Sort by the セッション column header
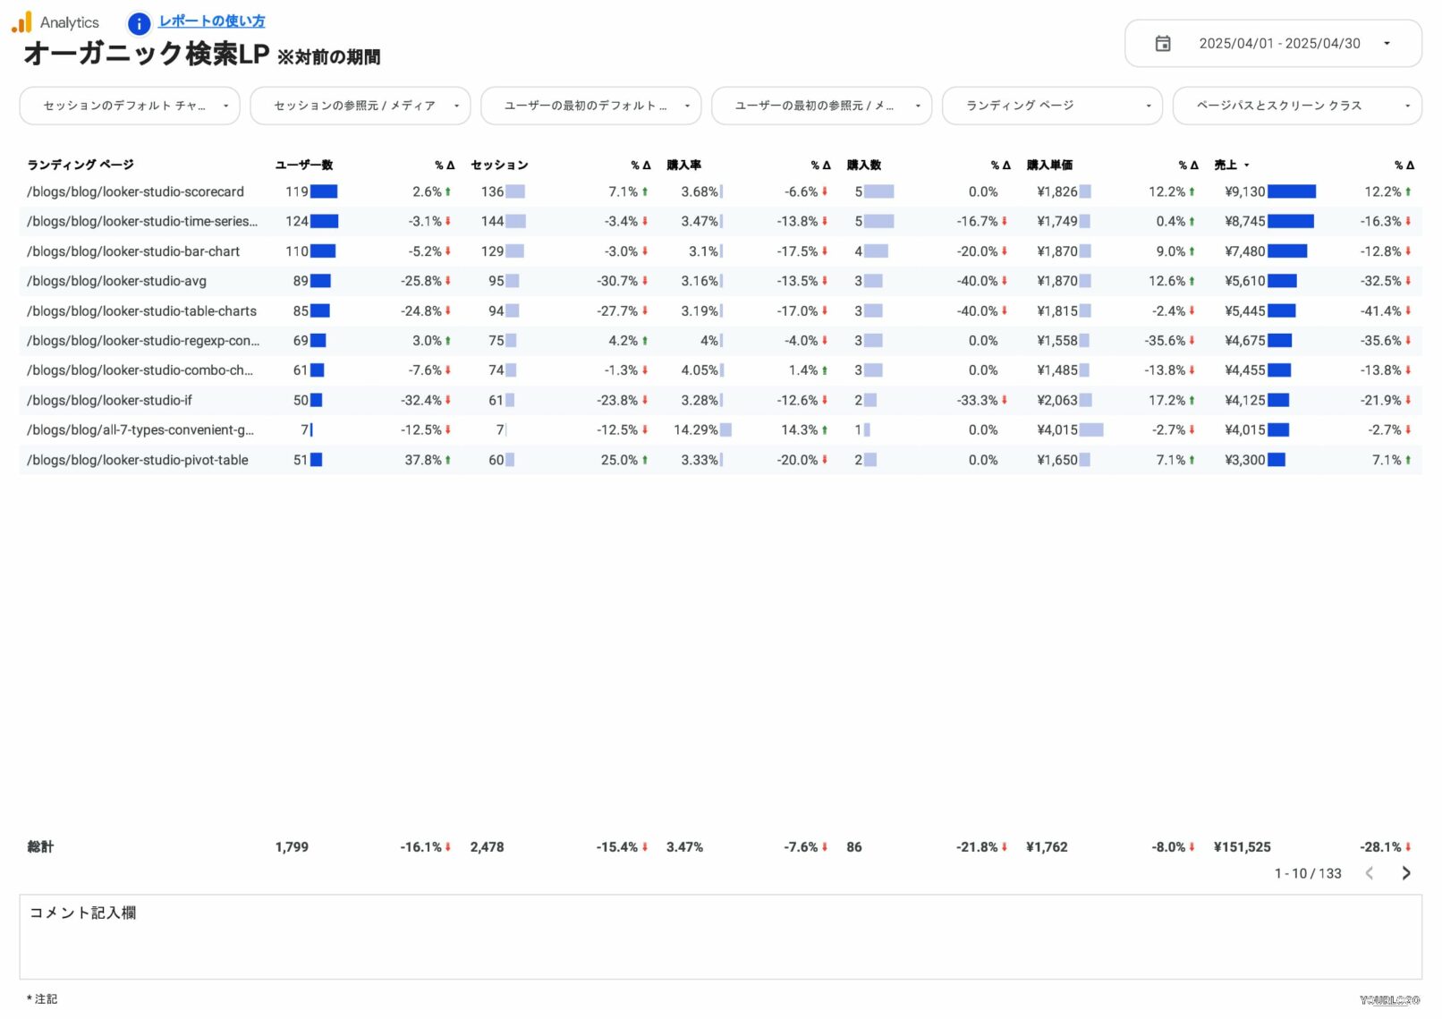The width and height of the screenshot is (1442, 1019). pos(499,166)
